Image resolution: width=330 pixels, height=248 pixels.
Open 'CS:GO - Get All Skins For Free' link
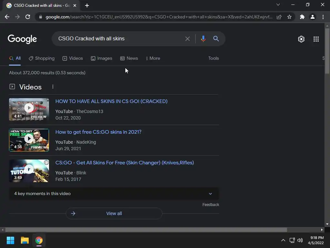click(x=125, y=163)
